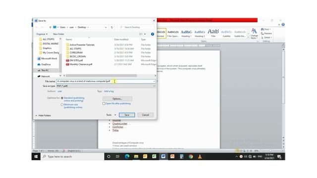Open File Explorer from the taskbar
Screen dimensions: 317x178
(136, 156)
